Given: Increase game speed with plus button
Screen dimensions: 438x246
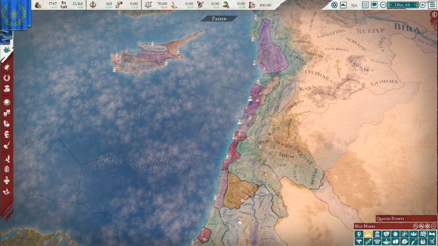Looking at the screenshot, I should [422, 5].
